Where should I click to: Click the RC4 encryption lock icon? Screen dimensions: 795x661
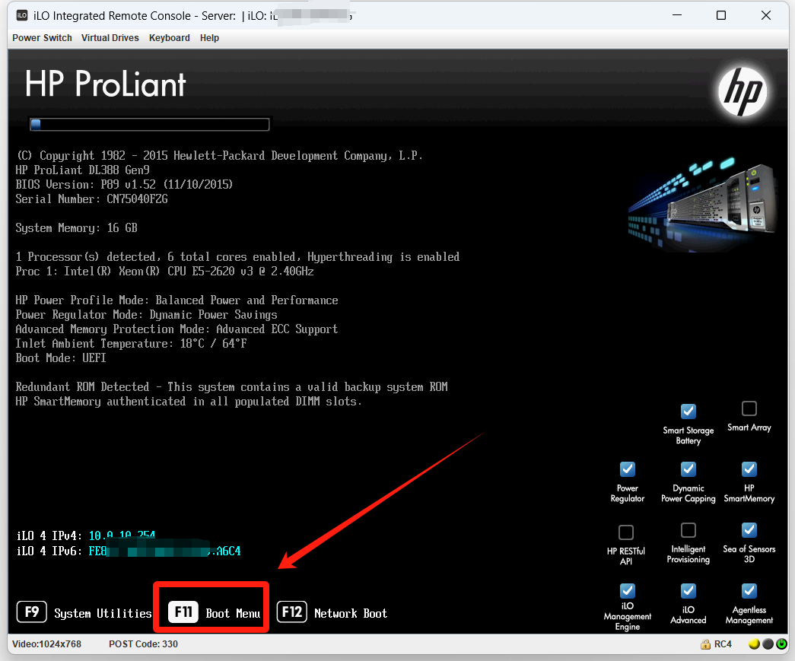705,644
